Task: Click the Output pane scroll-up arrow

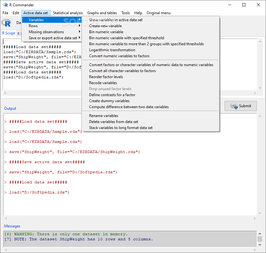Action: [x=260, y=116]
